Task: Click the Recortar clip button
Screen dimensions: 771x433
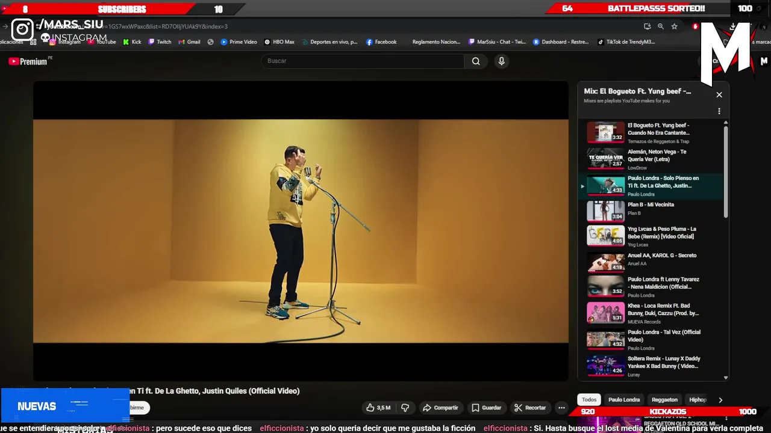Action: (x=530, y=408)
